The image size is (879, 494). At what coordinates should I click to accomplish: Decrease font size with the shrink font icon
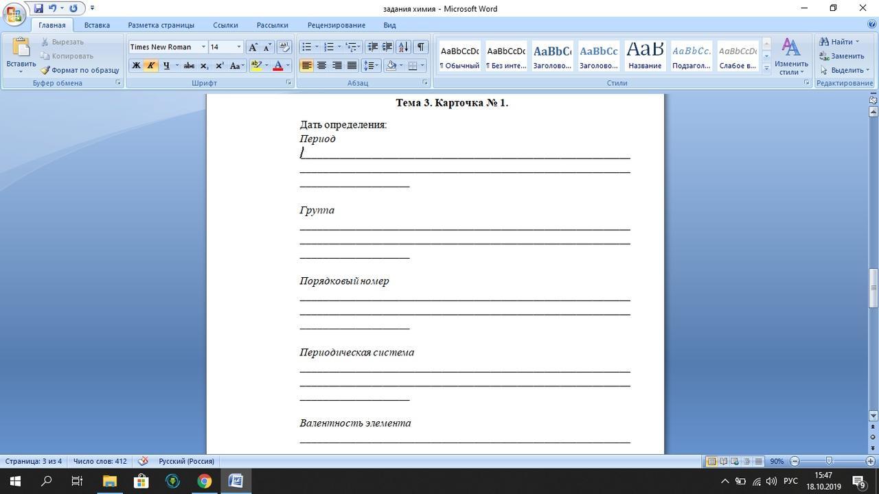(x=267, y=47)
